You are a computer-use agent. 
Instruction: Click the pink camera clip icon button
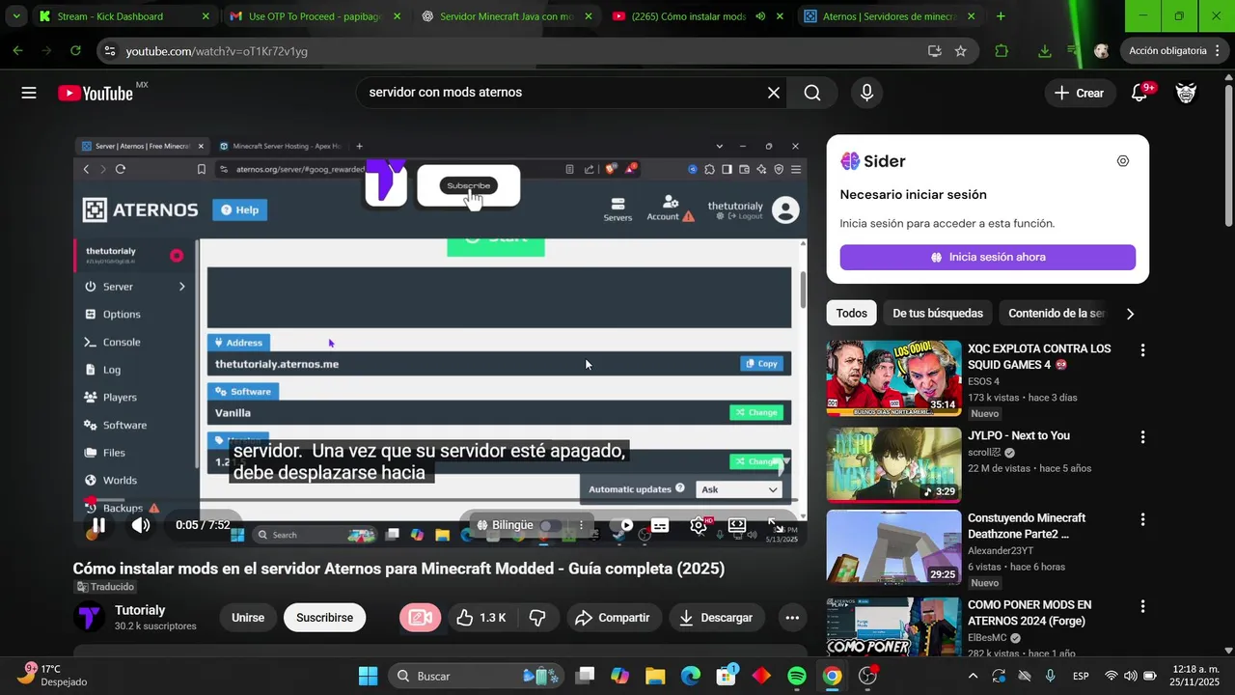pyautogui.click(x=420, y=618)
